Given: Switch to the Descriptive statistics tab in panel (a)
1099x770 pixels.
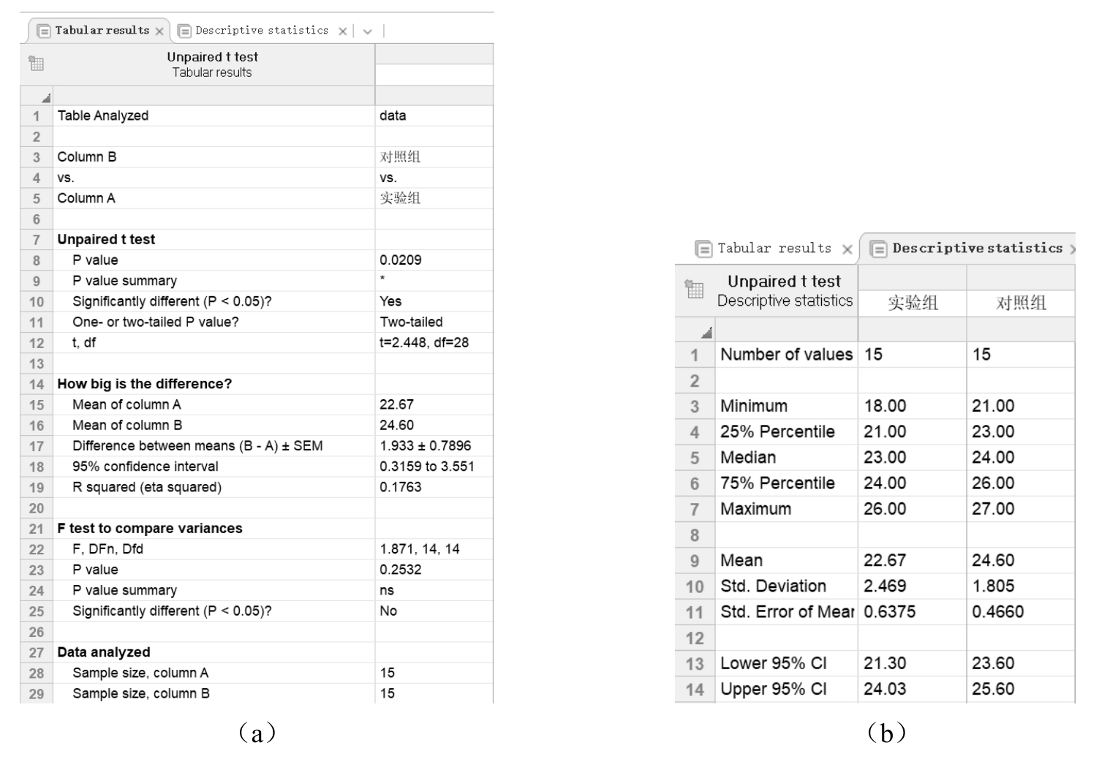Looking at the screenshot, I should click(x=261, y=31).
